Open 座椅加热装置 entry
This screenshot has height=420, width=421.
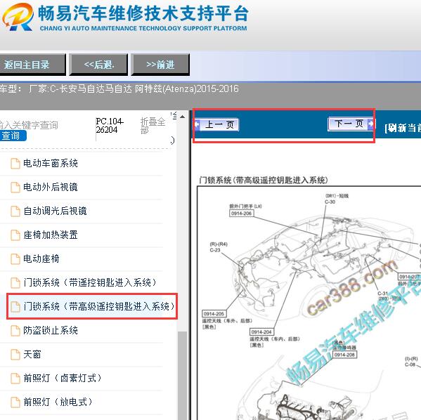[51, 235]
